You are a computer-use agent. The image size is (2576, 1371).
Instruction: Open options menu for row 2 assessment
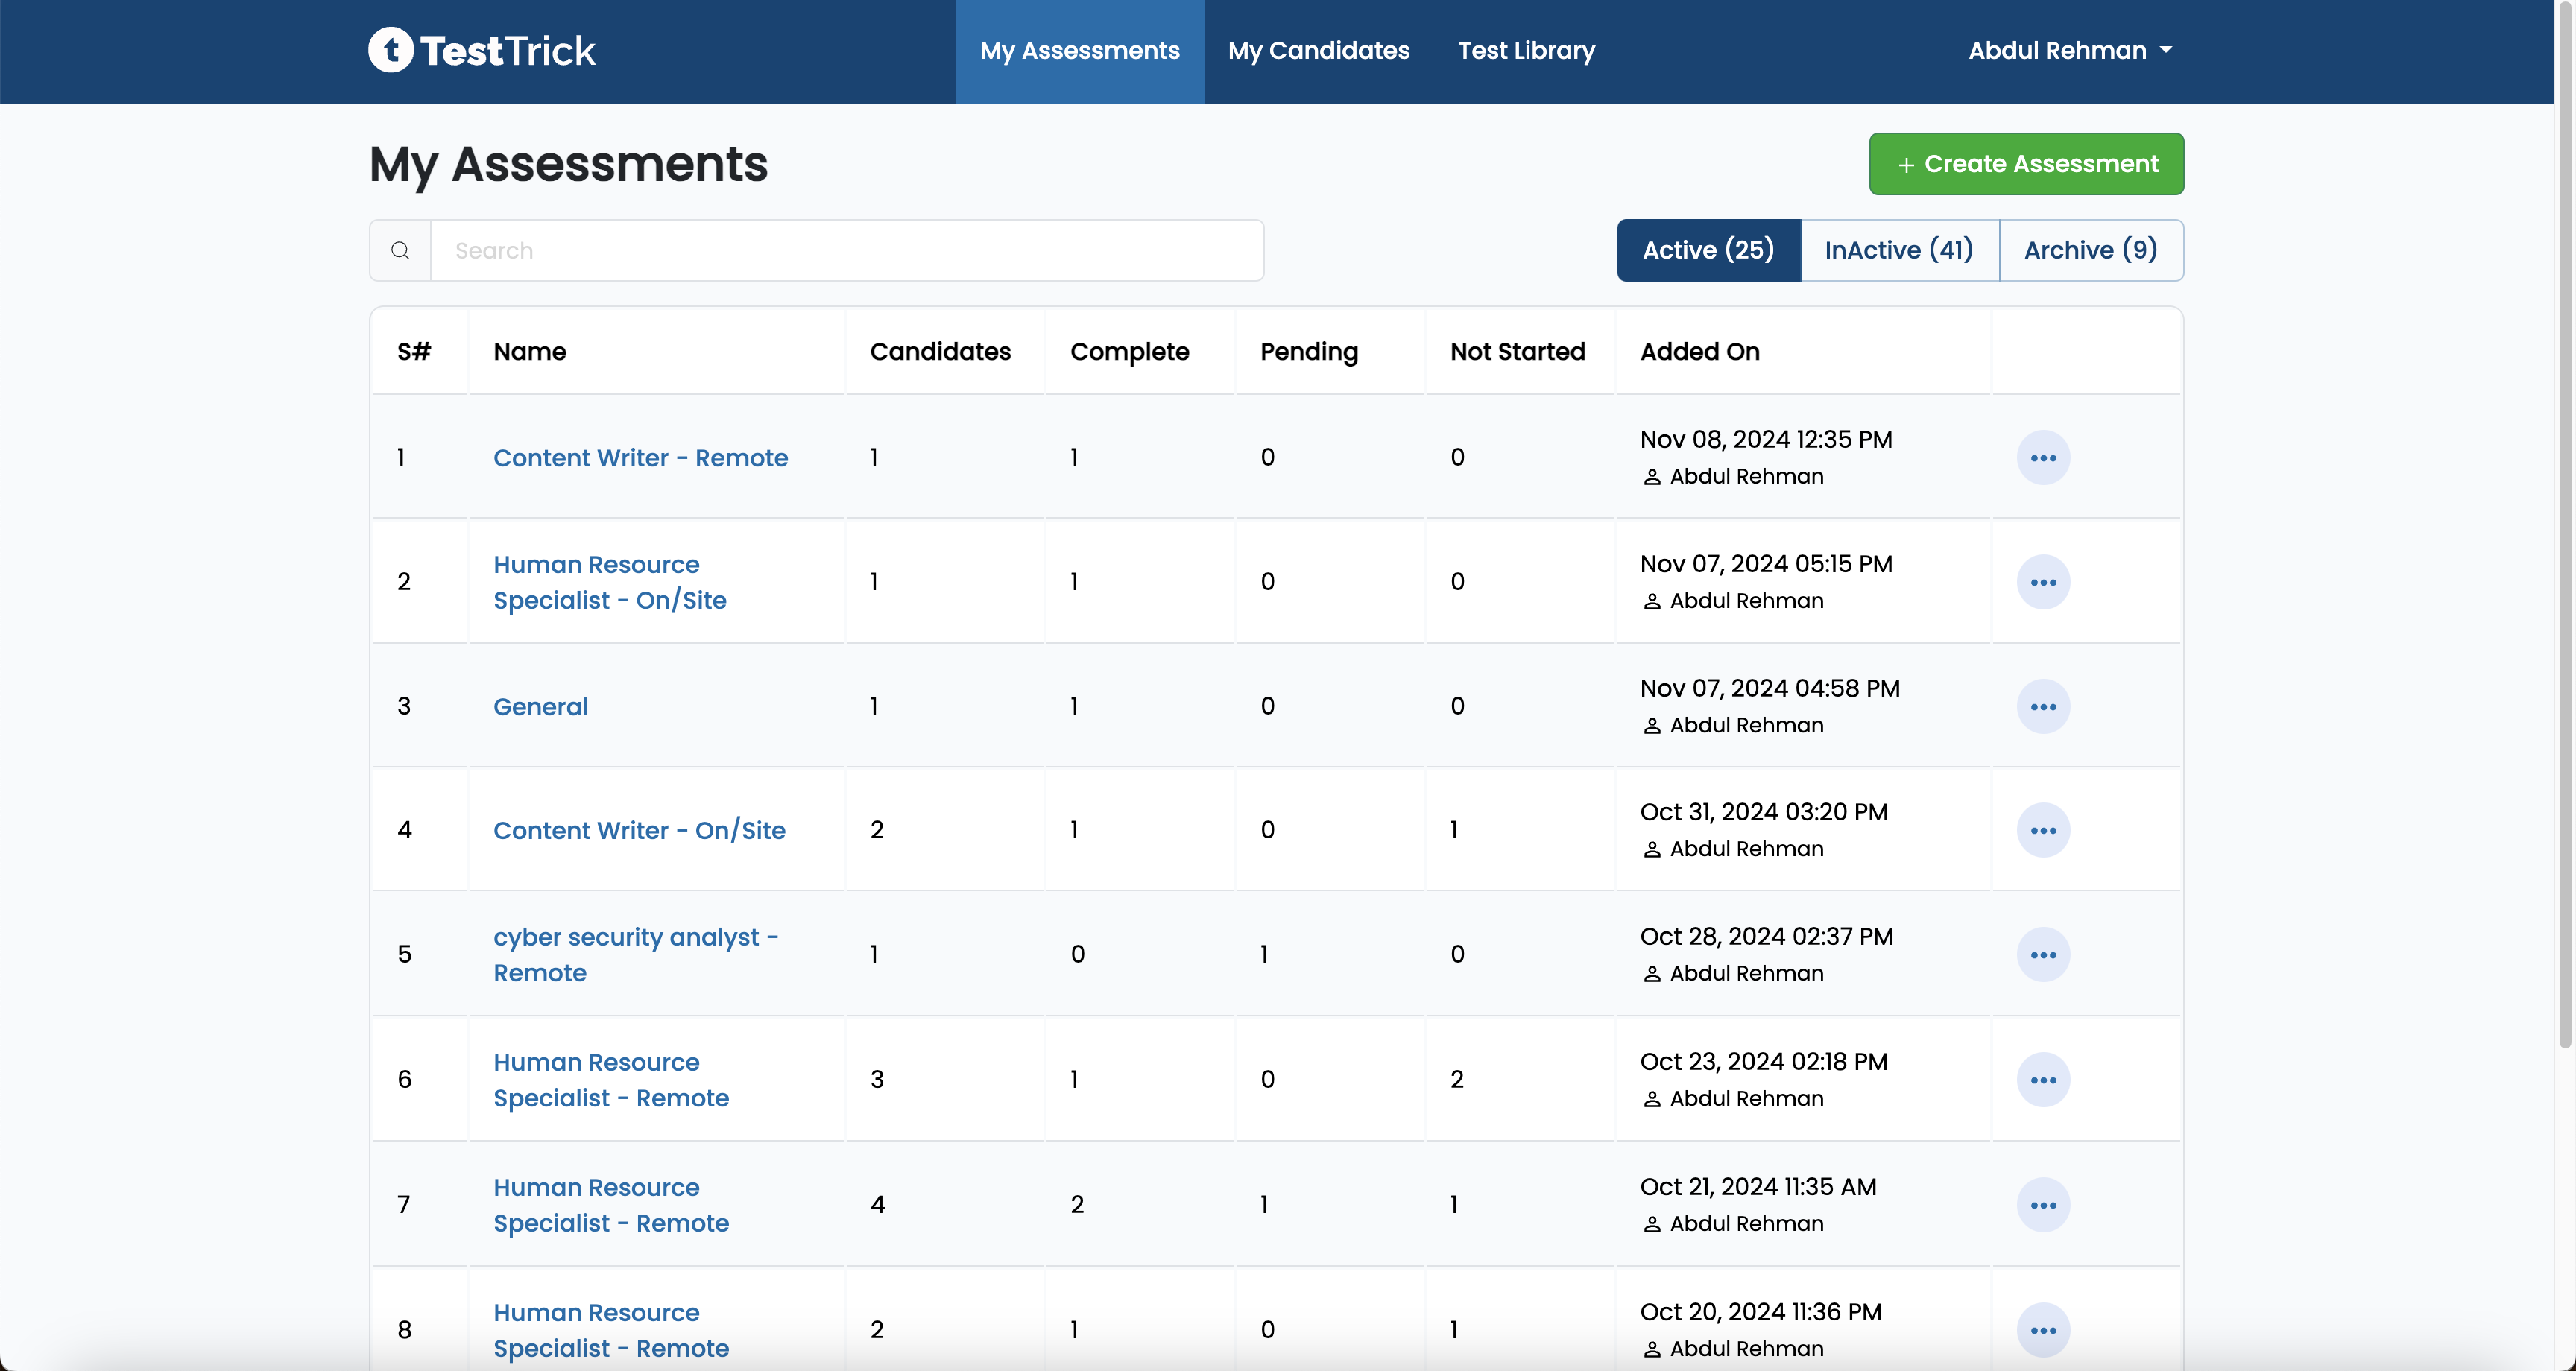(x=2042, y=582)
